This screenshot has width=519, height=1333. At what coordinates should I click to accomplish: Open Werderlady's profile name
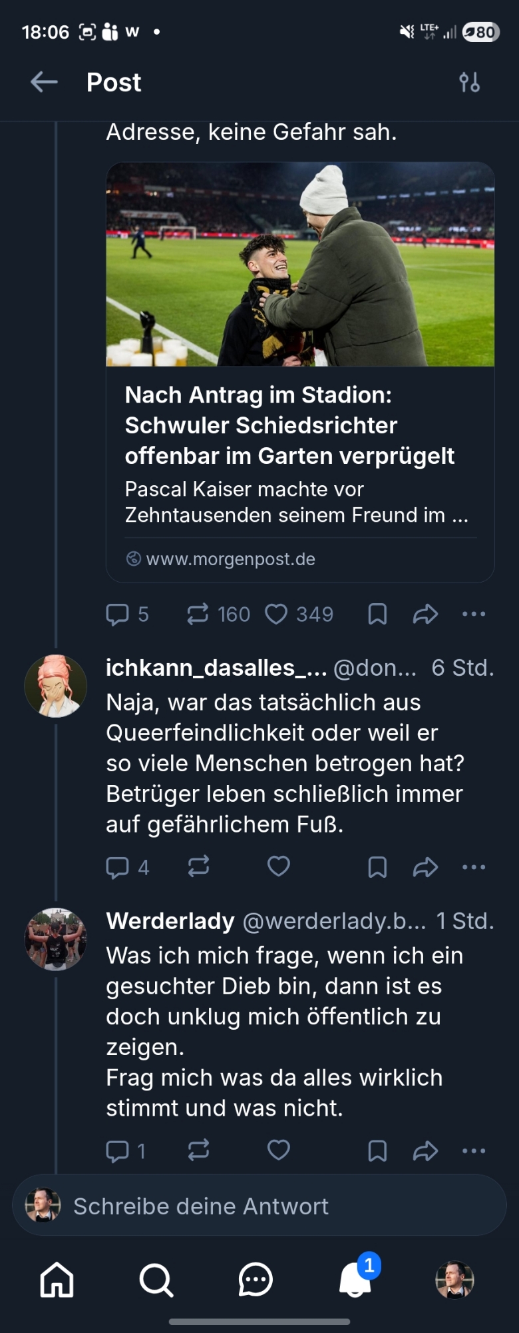coord(170,921)
